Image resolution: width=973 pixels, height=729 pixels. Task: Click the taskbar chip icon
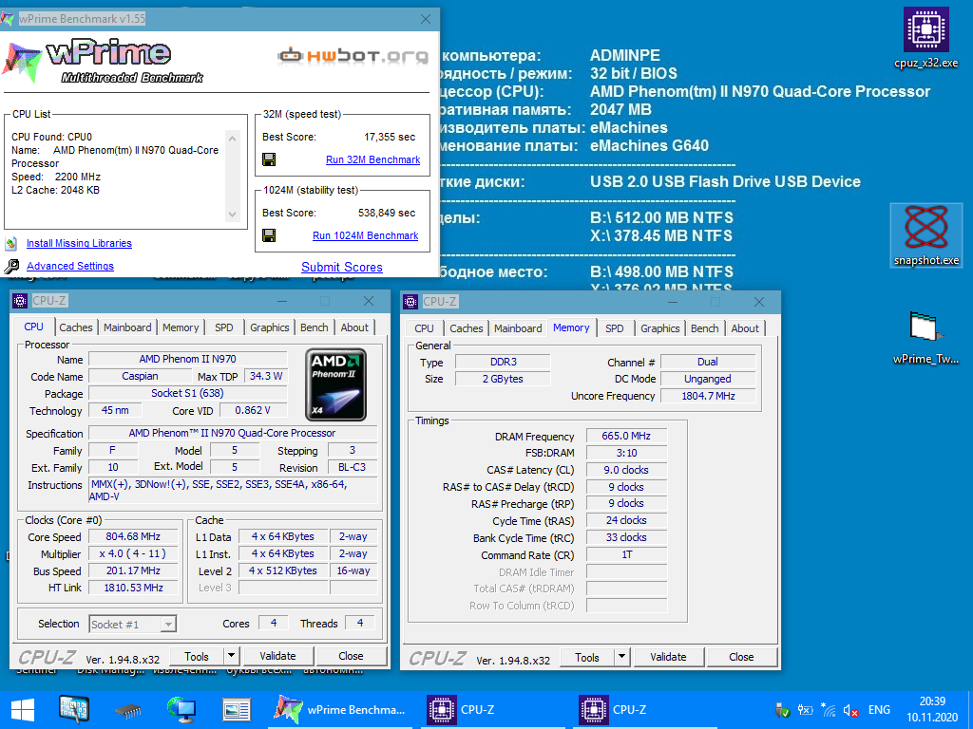pos(128,710)
